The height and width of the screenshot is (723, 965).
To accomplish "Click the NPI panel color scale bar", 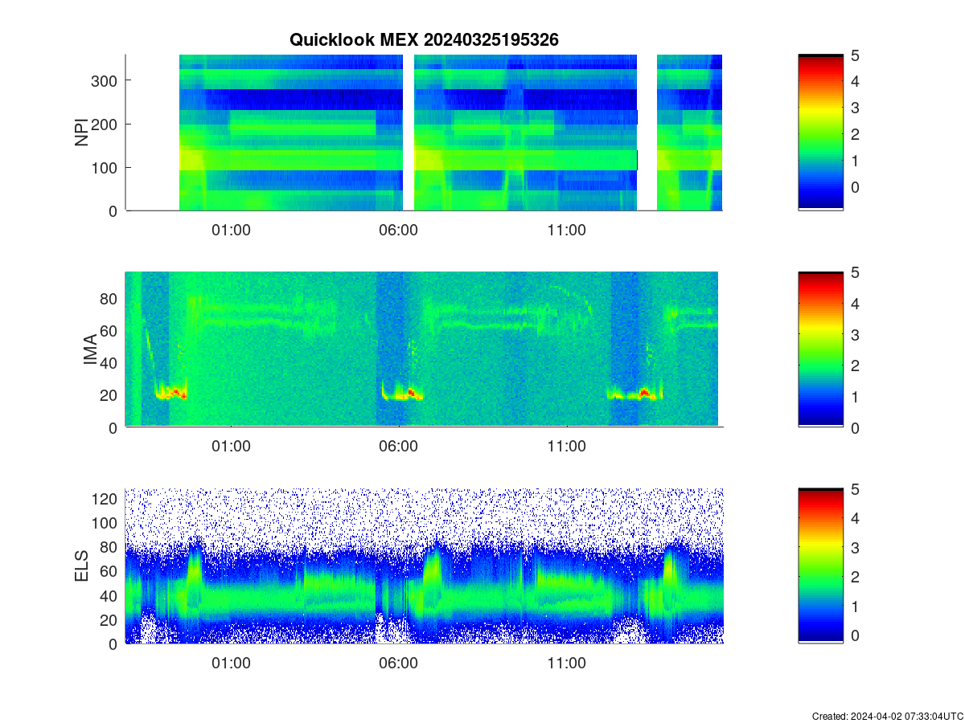I will (820, 133).
